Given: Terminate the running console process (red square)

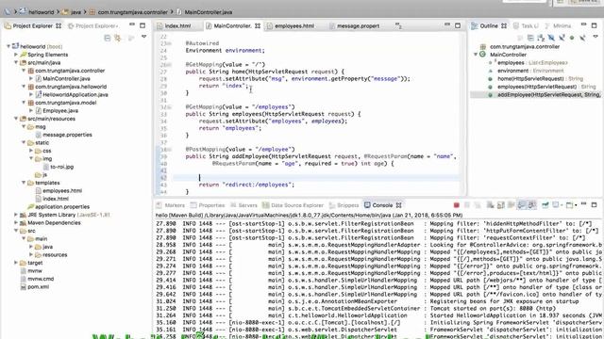Looking at the screenshot, I should coord(457,205).
